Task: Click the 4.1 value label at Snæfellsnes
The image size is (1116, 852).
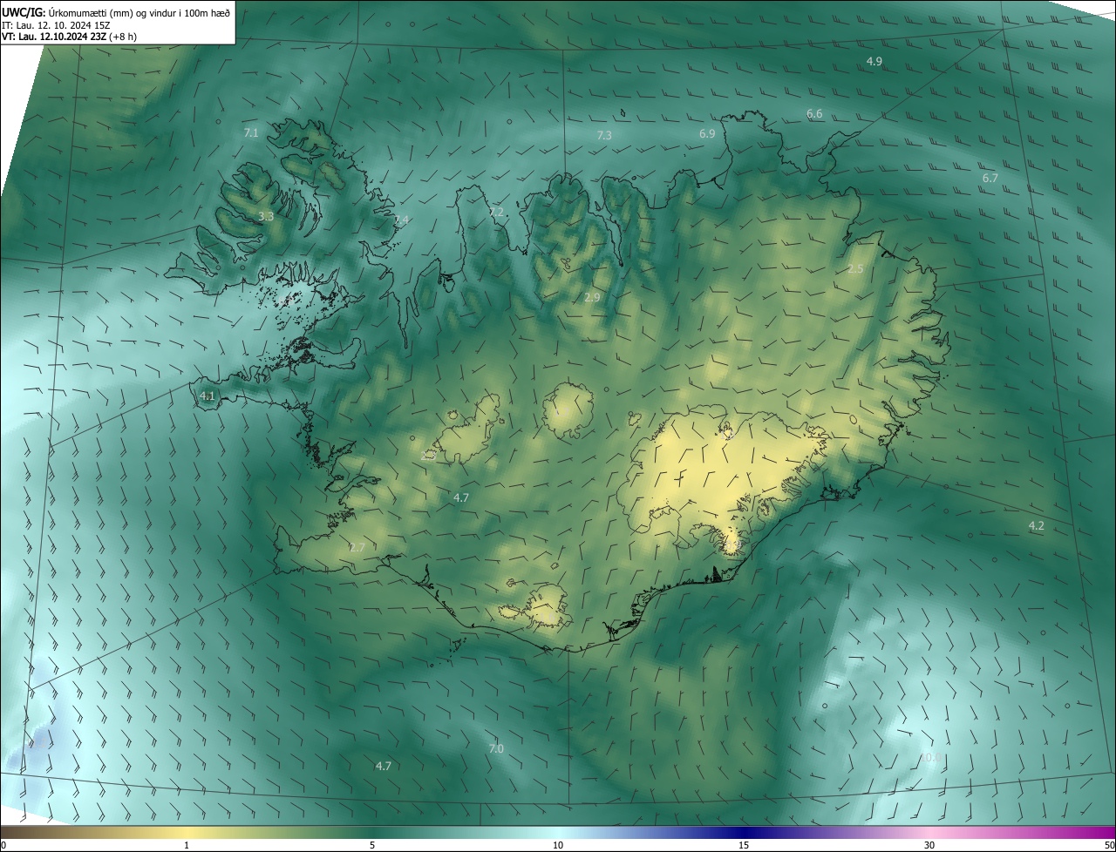Action: tap(207, 396)
